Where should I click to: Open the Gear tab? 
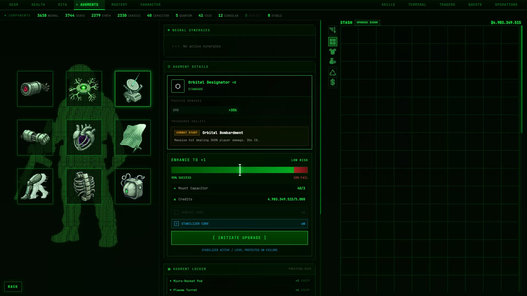tap(14, 5)
